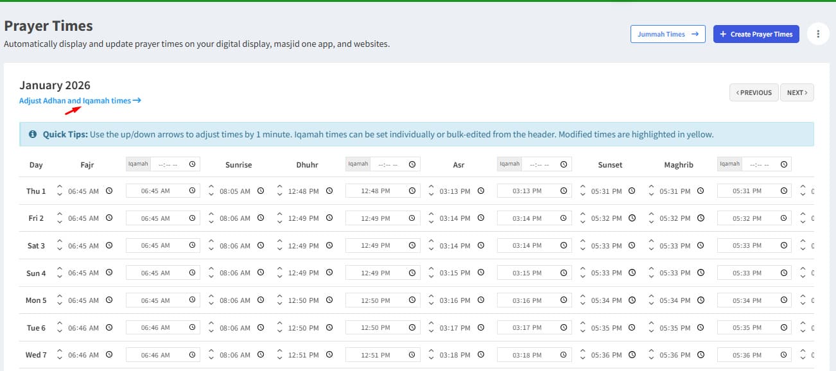836x371 pixels.
Task: Increase Fri 2 Sunset time with up arrow
Action: click(x=583, y=214)
